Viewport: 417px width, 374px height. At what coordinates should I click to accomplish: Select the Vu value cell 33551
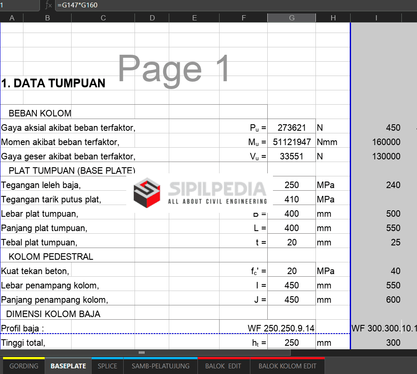[292, 156]
